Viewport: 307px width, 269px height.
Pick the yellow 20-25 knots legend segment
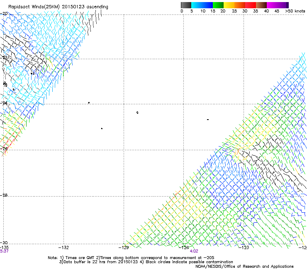[x=229, y=5]
